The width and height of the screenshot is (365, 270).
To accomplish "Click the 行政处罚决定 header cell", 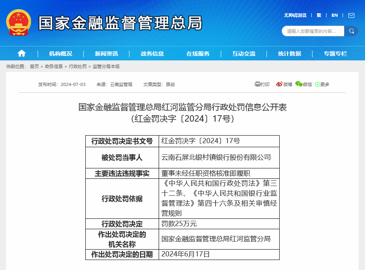I will (122, 224).
